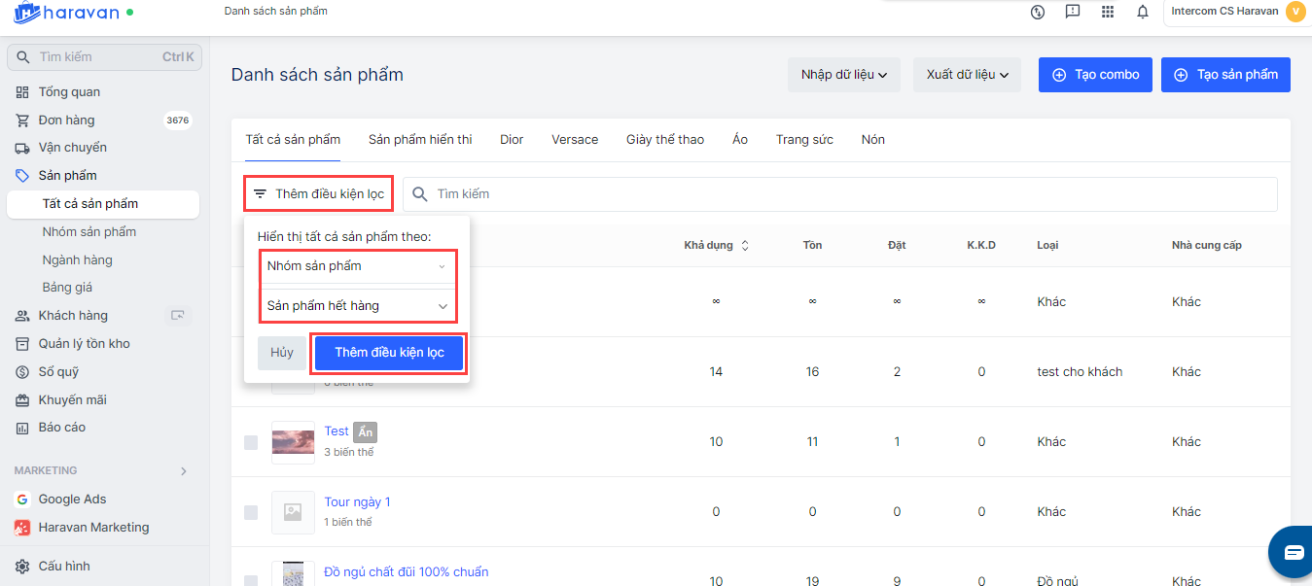Viewport: 1312px width, 586px height.
Task: Click the feedback message icon in header
Action: click(1072, 12)
